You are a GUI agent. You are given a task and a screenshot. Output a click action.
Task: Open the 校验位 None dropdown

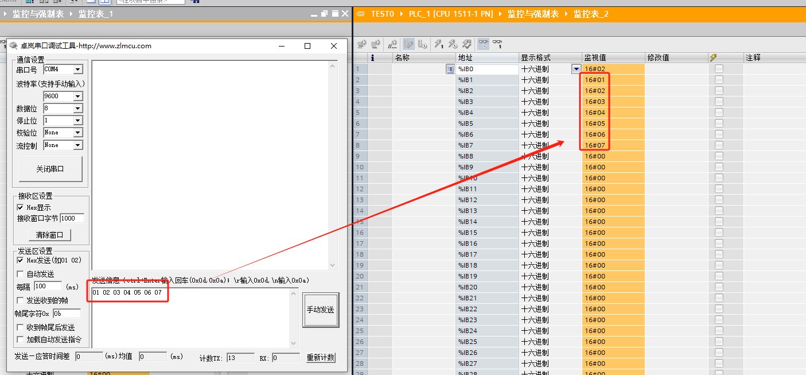(78, 133)
